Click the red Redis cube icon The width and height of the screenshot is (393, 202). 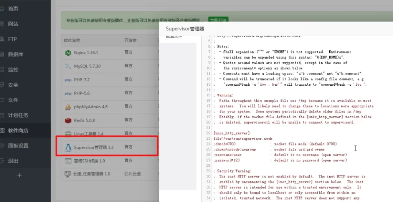coord(68,121)
